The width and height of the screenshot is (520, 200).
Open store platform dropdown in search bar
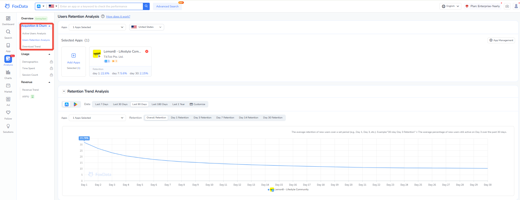(x=41, y=6)
